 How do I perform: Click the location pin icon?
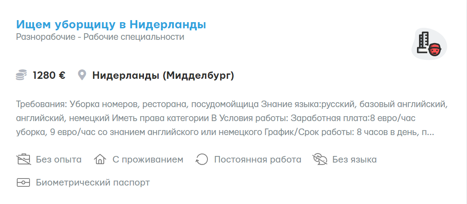82,76
